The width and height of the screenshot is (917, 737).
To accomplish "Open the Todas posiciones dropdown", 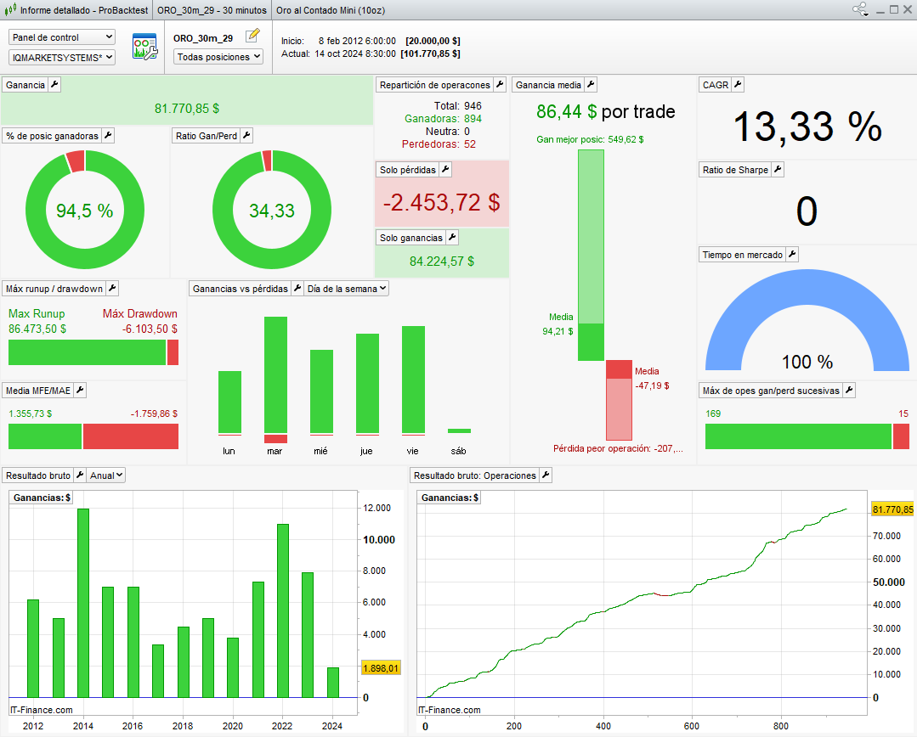I will pyautogui.click(x=218, y=57).
